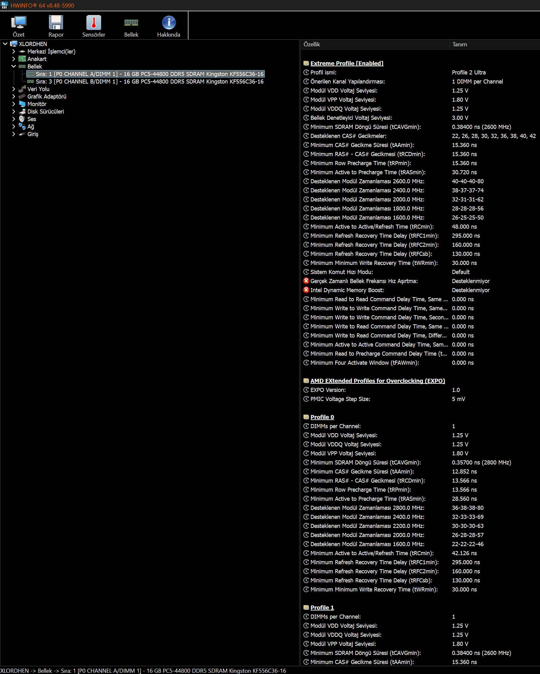This screenshot has width=540, height=674.
Task: Click the XLORDHEN computer icon in tree
Action: (14, 44)
